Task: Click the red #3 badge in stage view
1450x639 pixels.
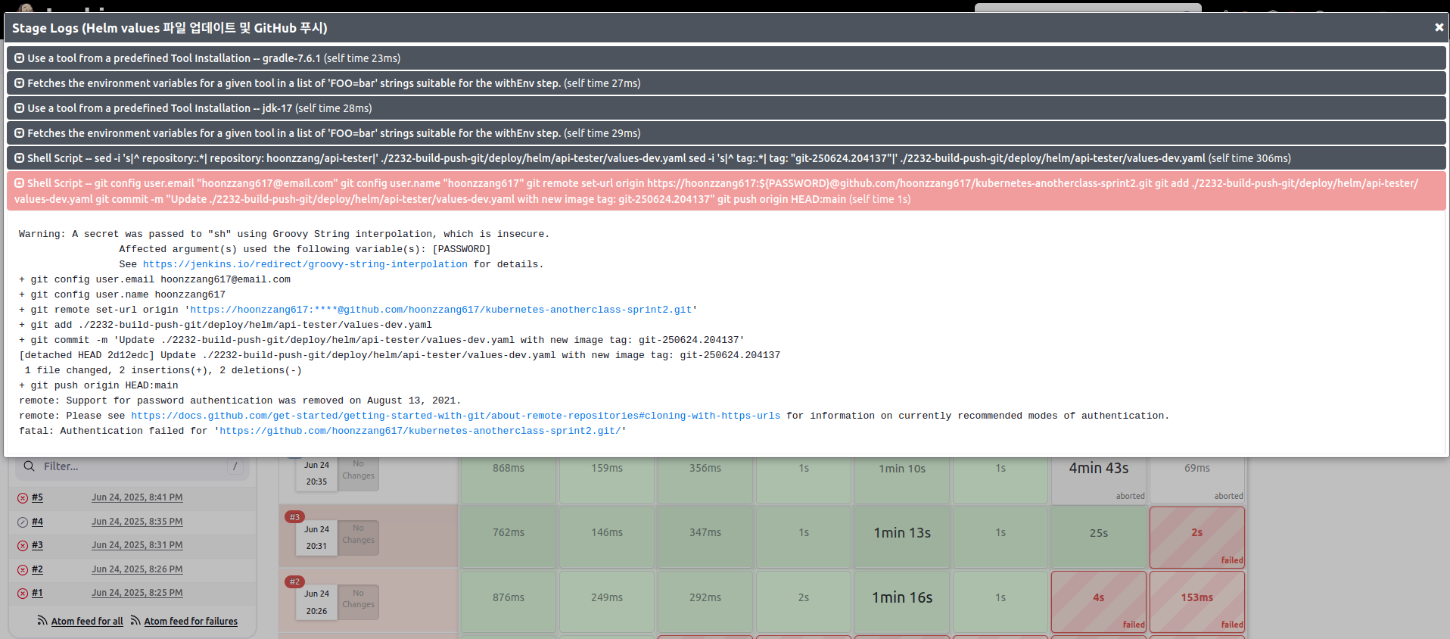Action: tap(294, 517)
